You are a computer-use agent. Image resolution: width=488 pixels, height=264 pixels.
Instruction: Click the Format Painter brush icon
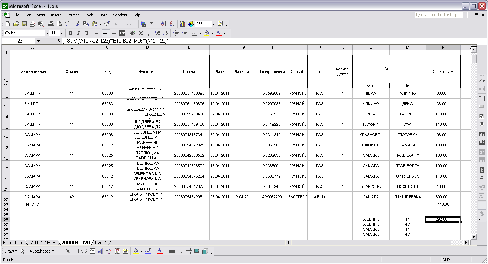point(107,24)
